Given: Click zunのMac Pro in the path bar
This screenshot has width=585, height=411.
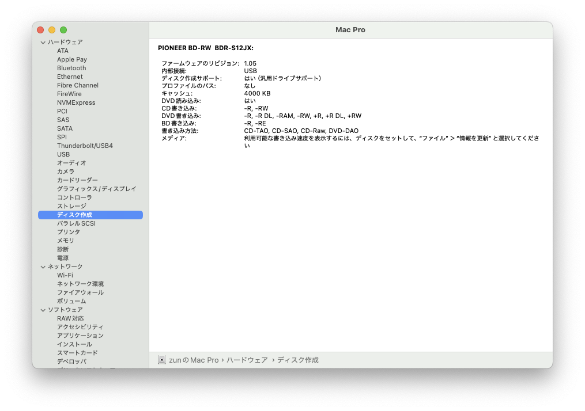Looking at the screenshot, I should [194, 360].
